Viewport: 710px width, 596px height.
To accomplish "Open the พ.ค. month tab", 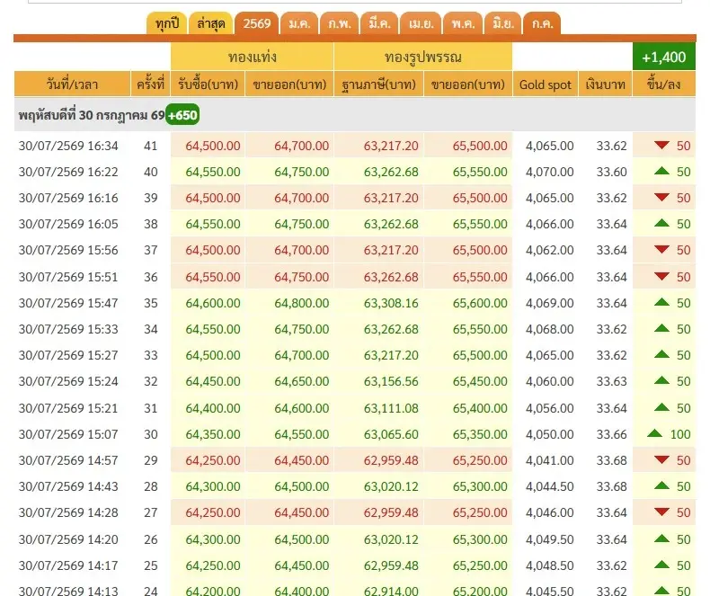I will click(463, 23).
